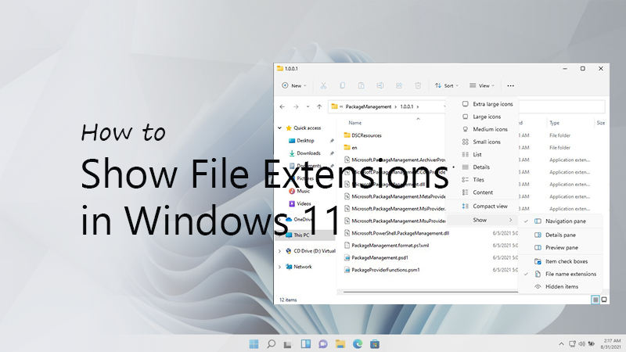
Task: Select PackageManagement.psd1 file
Action: [x=380, y=257]
